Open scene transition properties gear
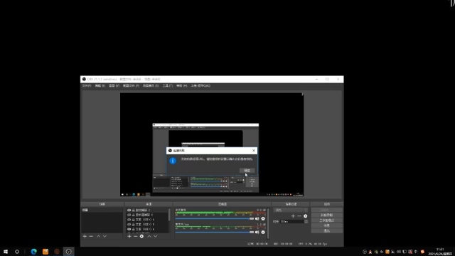Screen dimensions: 455x256 coord(305,216)
